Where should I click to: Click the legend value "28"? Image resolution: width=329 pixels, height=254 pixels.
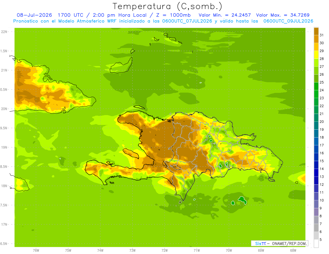pyautogui.click(x=322, y=59)
